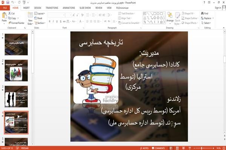Click the Find button
226x150 pixels.
[x=205, y=14]
